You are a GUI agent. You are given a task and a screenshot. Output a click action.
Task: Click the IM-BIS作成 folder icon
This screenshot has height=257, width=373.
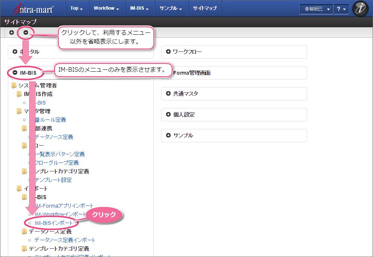pyautogui.click(x=19, y=94)
